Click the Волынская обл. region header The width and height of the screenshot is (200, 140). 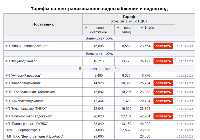99,53
